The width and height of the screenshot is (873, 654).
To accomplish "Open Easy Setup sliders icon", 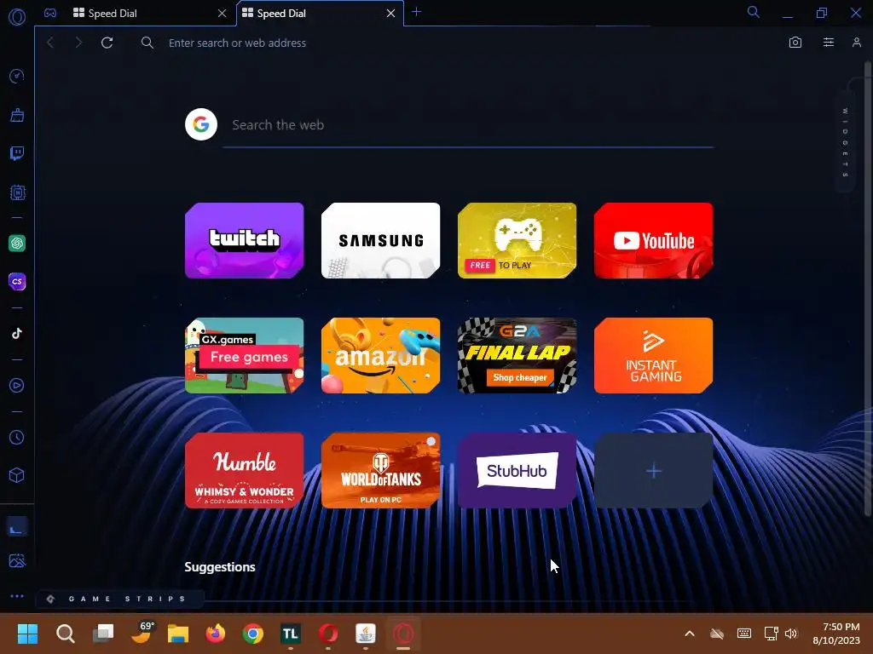I will [x=829, y=43].
